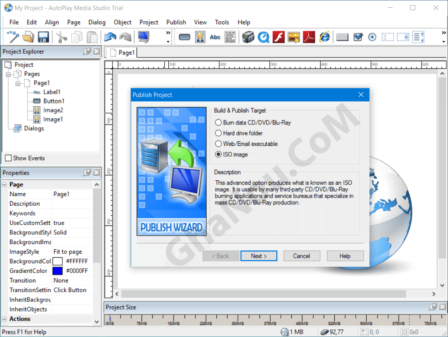This screenshot has height=337, width=448.
Task: Insert a new Image object
Action: pos(200,37)
